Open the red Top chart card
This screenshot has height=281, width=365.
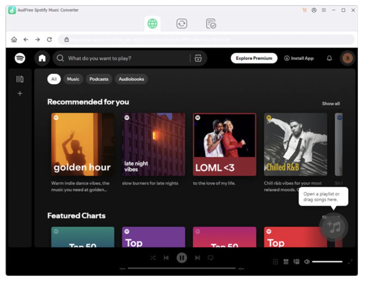tap(296, 237)
